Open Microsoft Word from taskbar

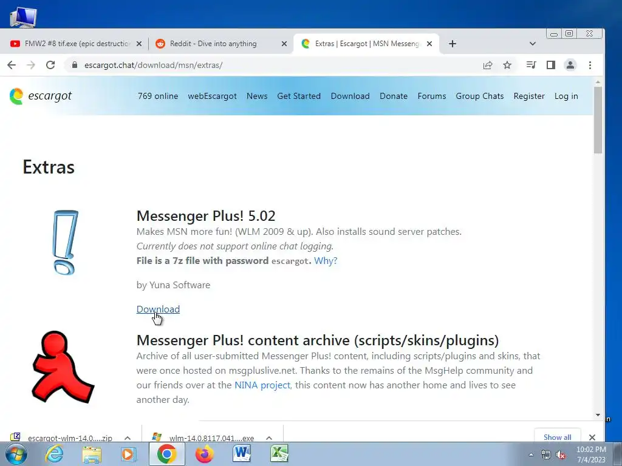pos(242,454)
